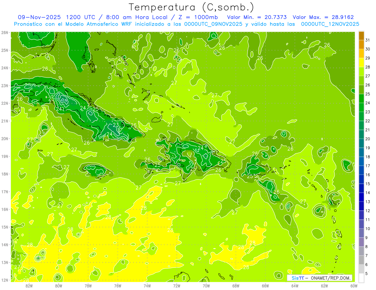Click the "80W" longitude axis label
This screenshot has width=376, height=290.
[x=59, y=286]
